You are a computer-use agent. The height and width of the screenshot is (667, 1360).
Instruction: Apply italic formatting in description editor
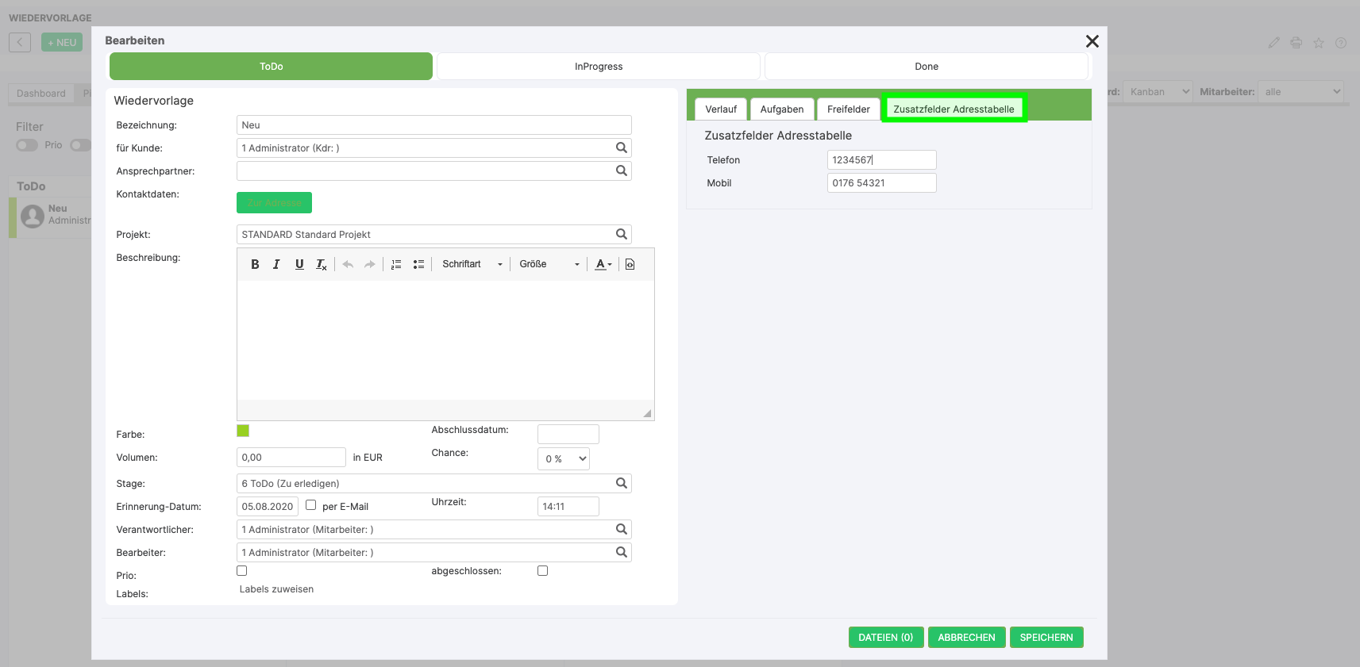(x=276, y=265)
